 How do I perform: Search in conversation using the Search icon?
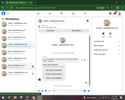click(x=110, y=33)
